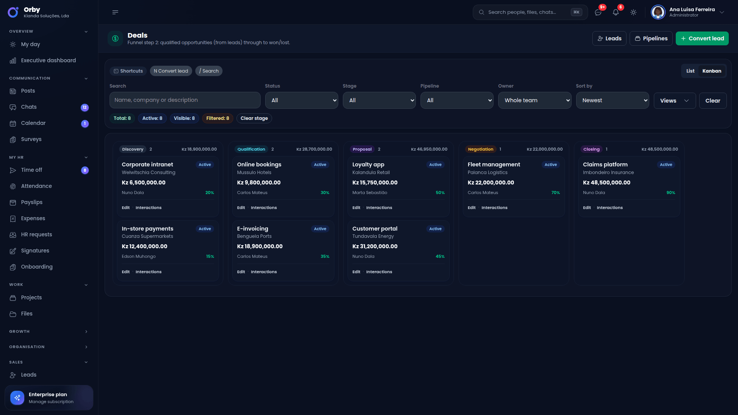Image resolution: width=738 pixels, height=415 pixels.
Task: Open the Views dropdown
Action: pos(675,101)
